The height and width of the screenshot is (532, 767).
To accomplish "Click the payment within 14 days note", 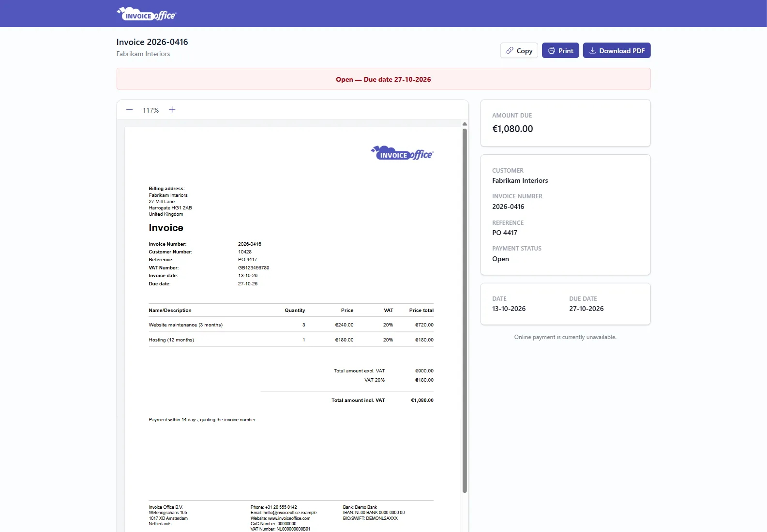I will pos(202,420).
